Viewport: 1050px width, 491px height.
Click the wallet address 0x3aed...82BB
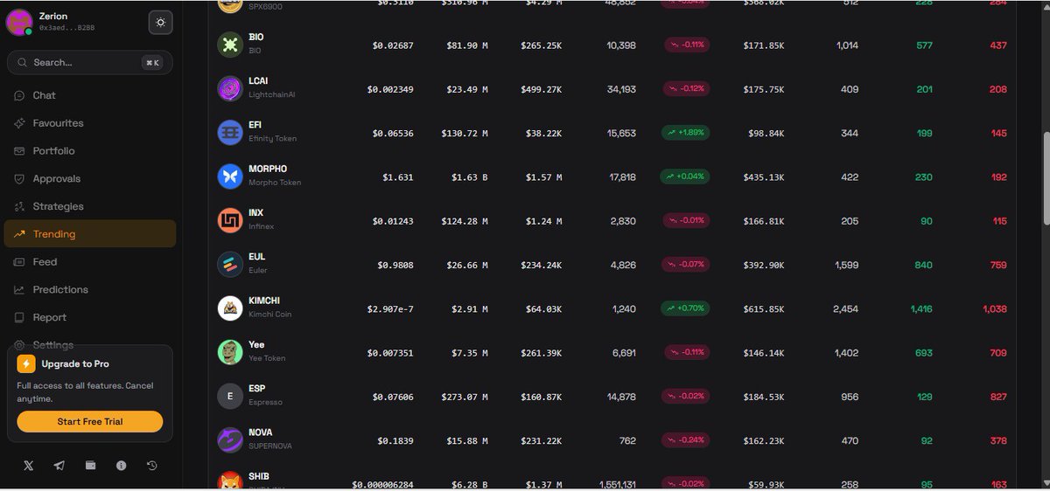point(67,29)
